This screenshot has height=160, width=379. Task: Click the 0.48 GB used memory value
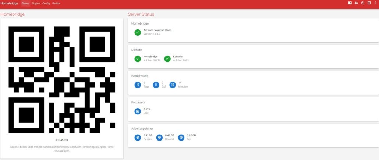click(169, 135)
